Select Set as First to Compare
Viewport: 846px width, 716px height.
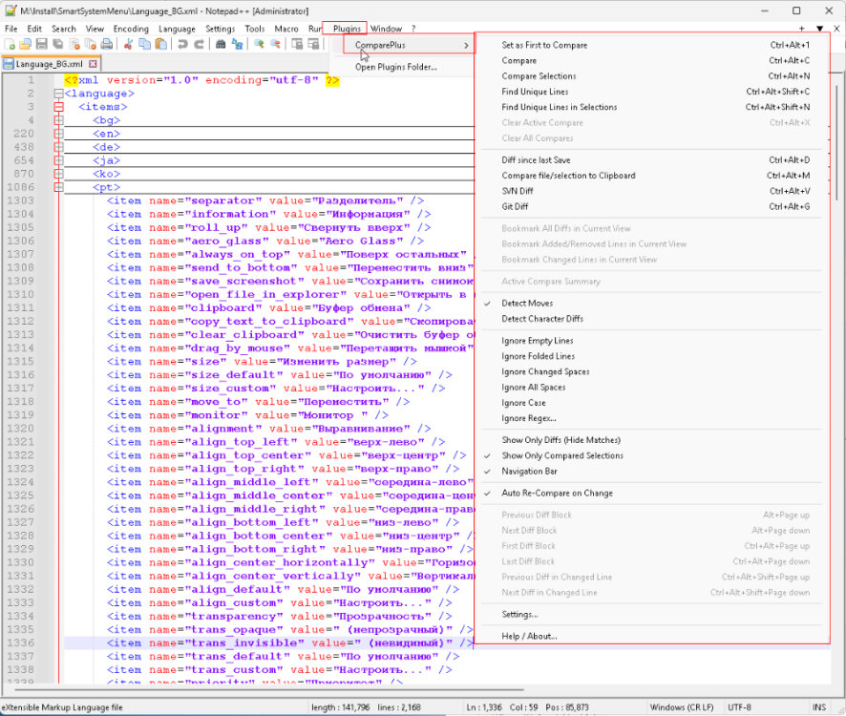[651, 45]
